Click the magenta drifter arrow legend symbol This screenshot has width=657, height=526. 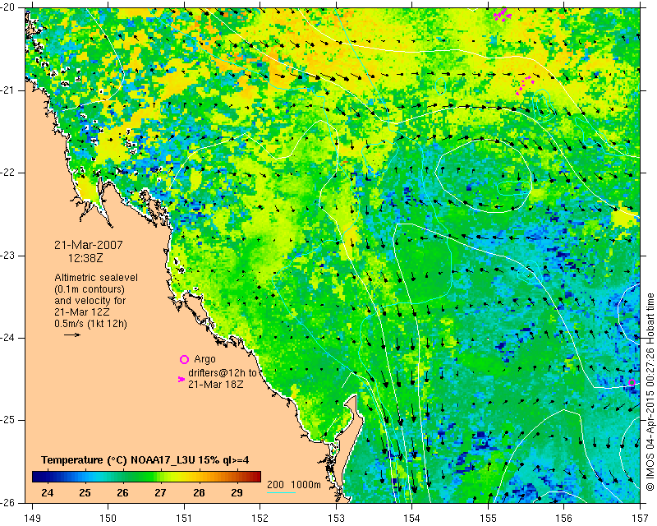coord(181,379)
